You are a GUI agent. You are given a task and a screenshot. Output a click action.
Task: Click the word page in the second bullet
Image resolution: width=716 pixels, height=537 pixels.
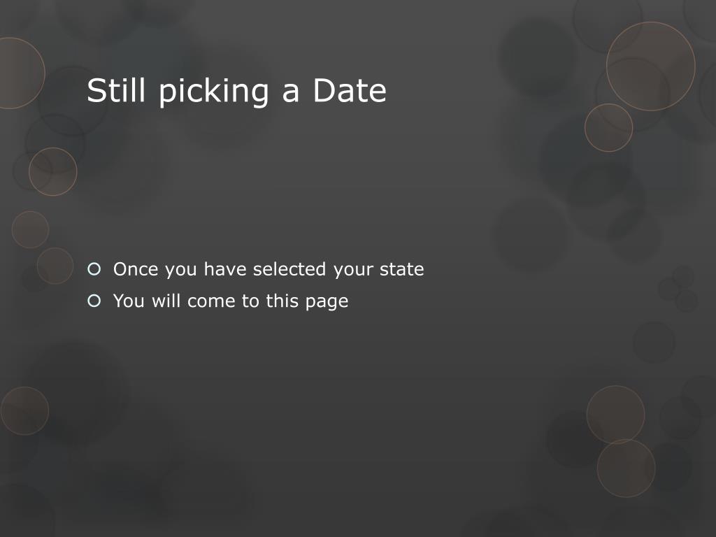tap(327, 302)
